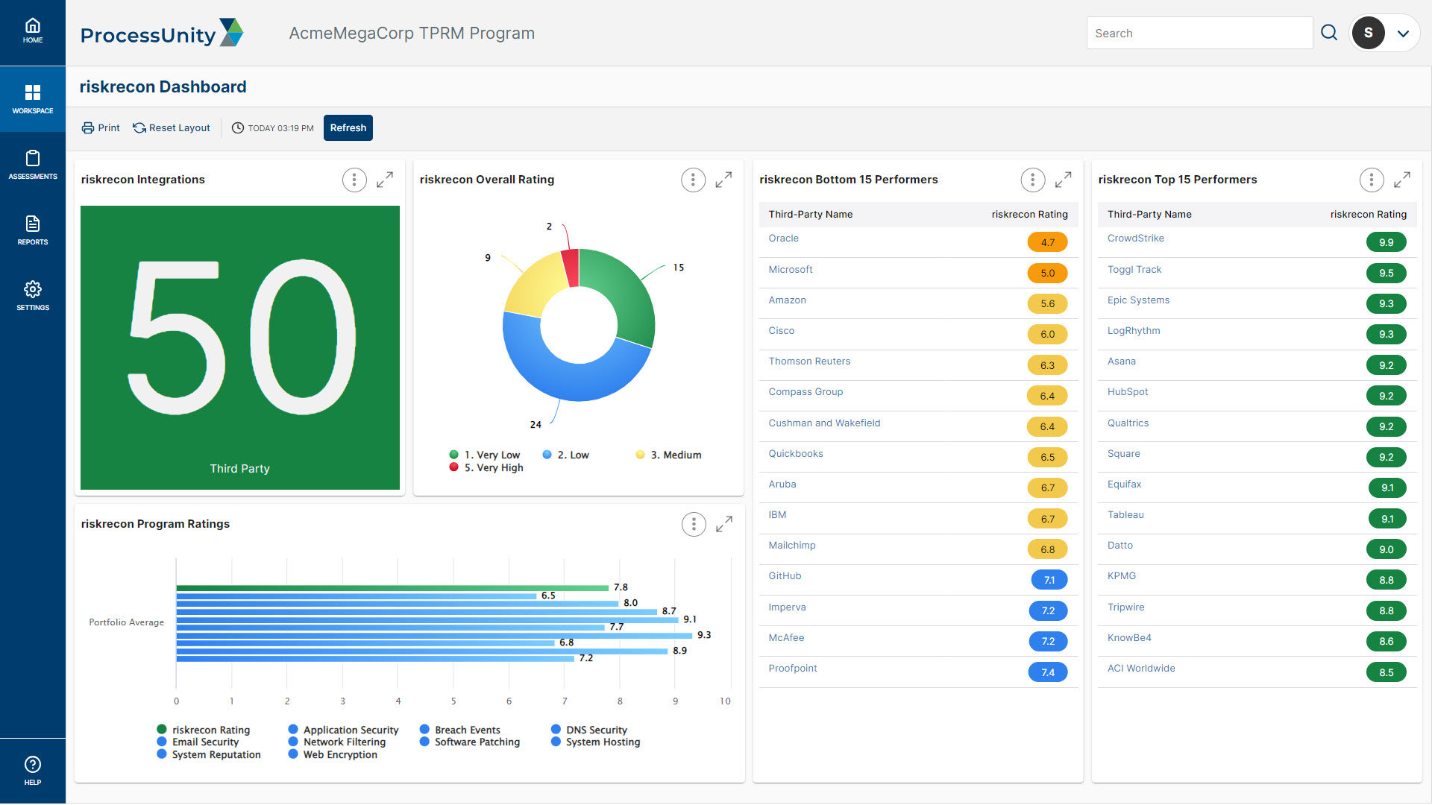
Task: Open options menu for Top 15 Performers
Action: 1371,180
